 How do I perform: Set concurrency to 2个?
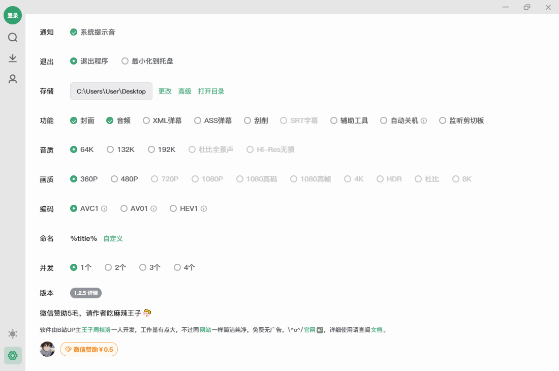[115, 267]
